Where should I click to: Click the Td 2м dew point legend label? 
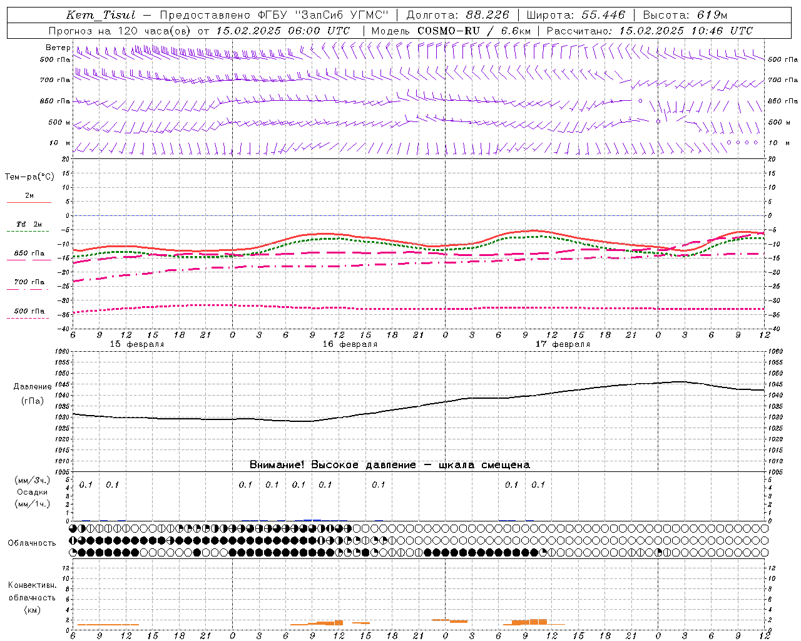(x=29, y=224)
